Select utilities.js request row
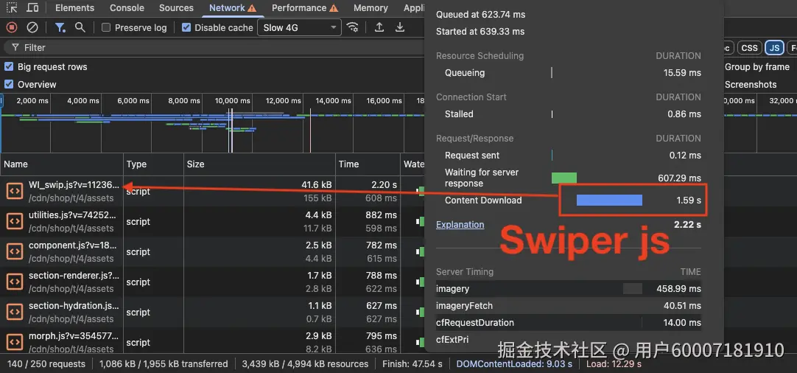 click(212, 221)
